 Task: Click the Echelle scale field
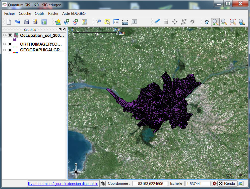pyautogui.click(x=198, y=183)
